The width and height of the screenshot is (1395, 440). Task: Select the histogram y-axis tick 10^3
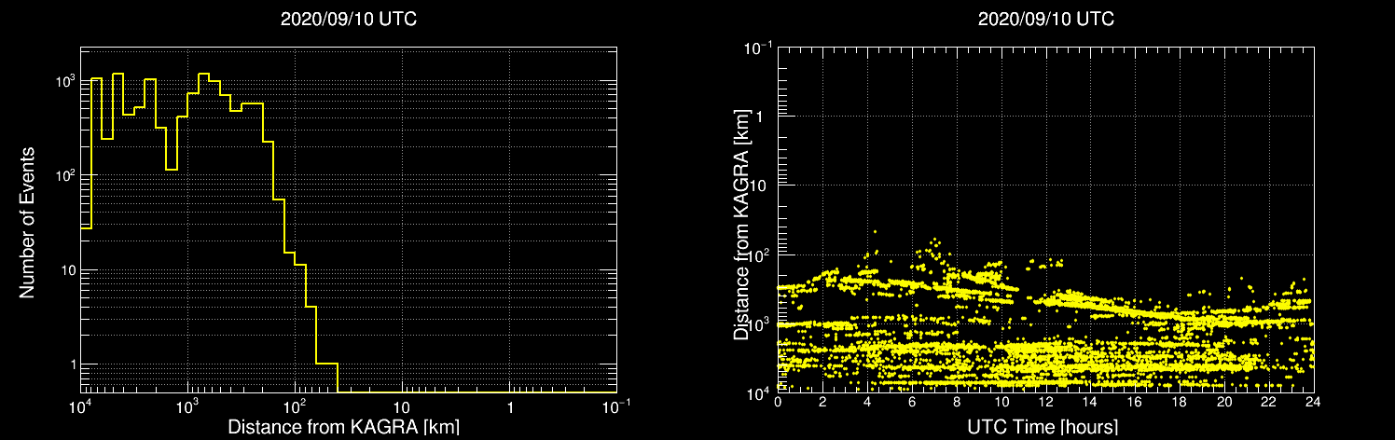[x=64, y=82]
